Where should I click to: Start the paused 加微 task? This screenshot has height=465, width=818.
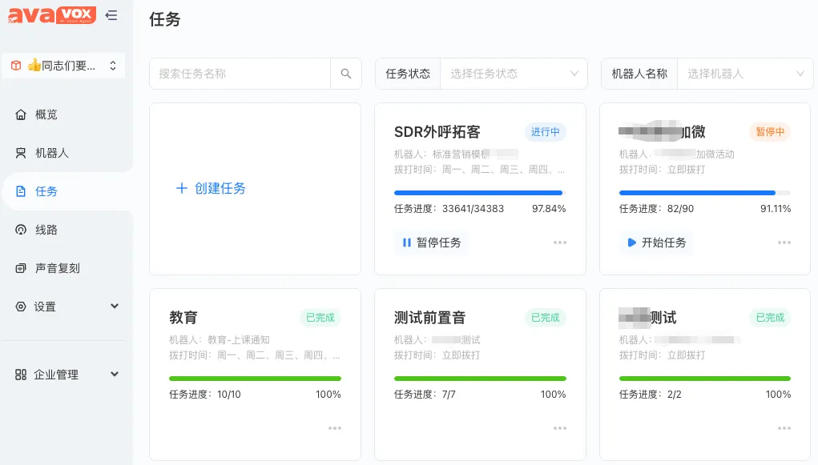(656, 243)
